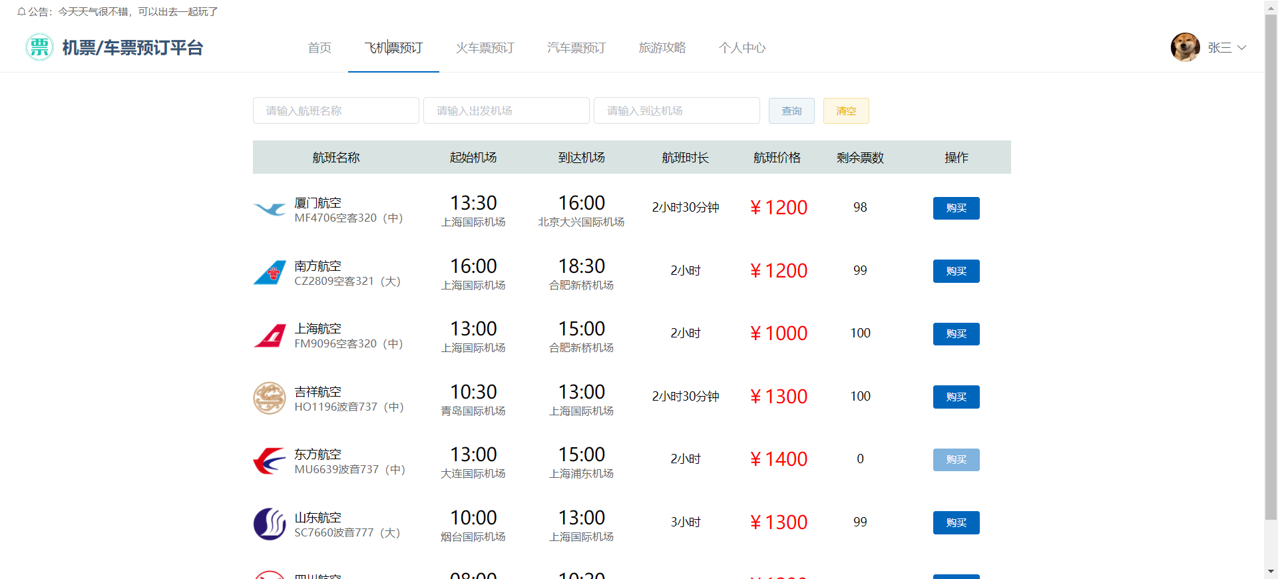This screenshot has width=1278, height=579.
Task: Open the 火车票预订 tab
Action: tap(485, 48)
